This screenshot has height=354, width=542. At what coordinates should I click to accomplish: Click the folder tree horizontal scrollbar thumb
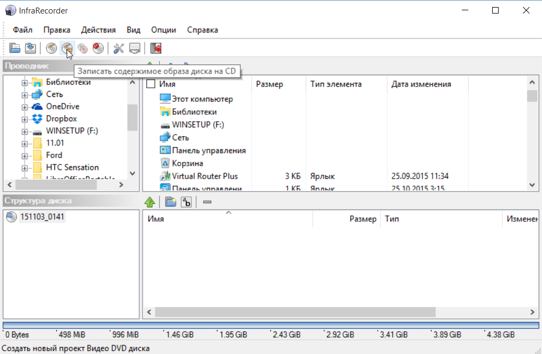56,185
